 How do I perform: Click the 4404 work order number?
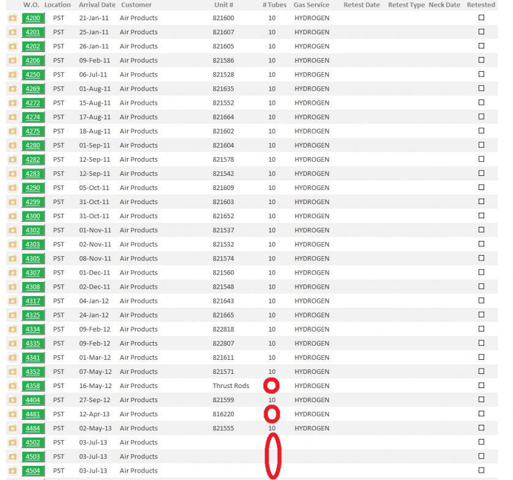33,400
